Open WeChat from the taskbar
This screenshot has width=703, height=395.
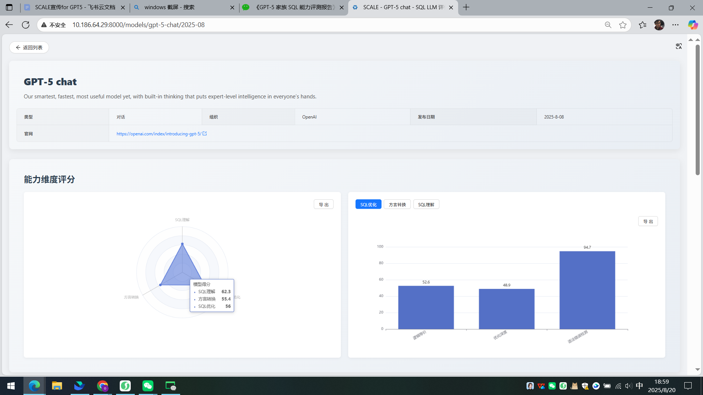point(148,386)
